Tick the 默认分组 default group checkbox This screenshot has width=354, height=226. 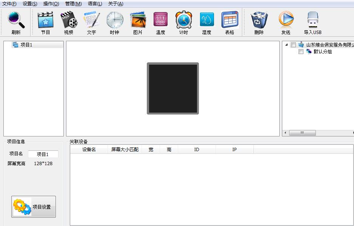tap(301, 52)
